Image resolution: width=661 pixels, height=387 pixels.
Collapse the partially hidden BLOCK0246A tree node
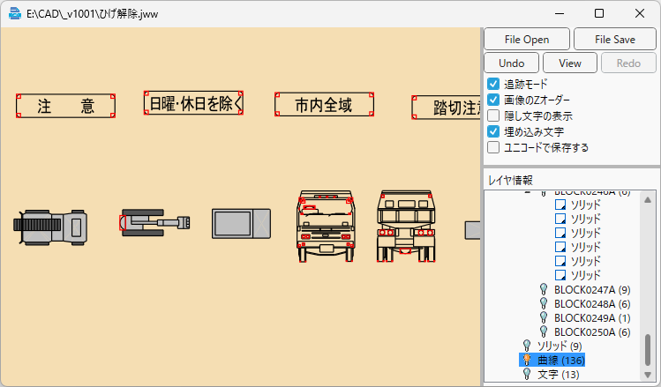[529, 193]
